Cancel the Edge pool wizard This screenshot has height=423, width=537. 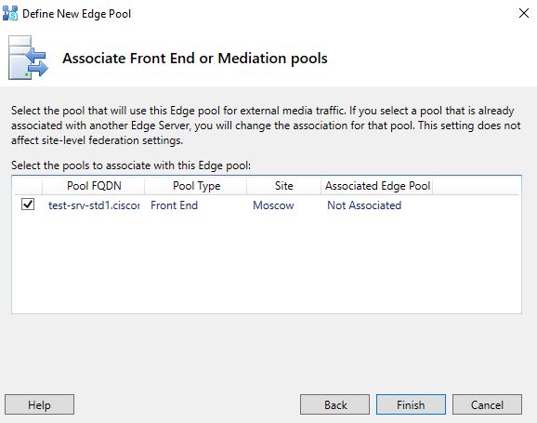(x=488, y=404)
